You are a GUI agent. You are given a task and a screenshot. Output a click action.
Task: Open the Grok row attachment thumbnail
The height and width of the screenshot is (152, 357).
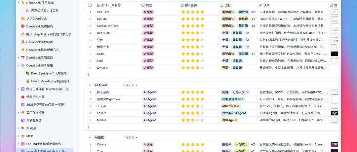(x=334, y=54)
